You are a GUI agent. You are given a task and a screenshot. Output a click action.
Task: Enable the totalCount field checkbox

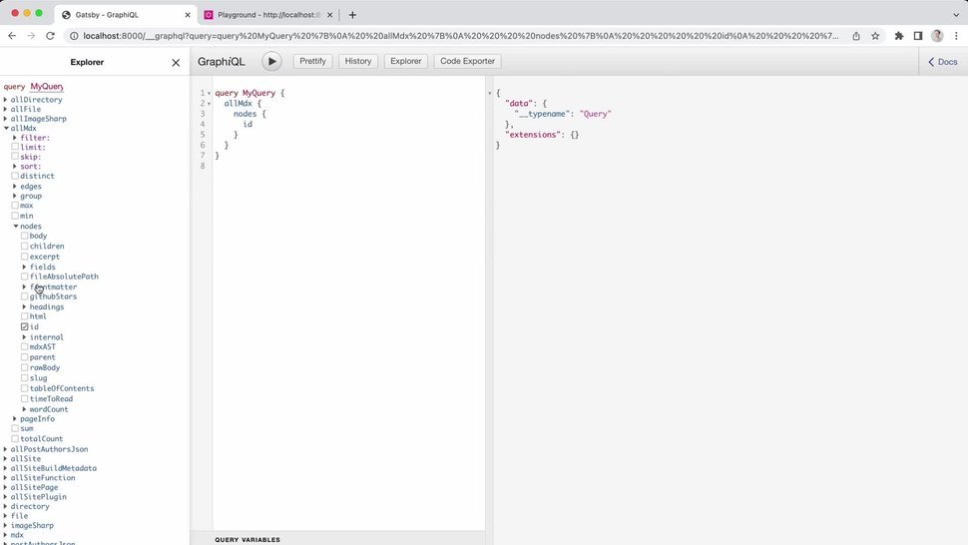(15, 439)
